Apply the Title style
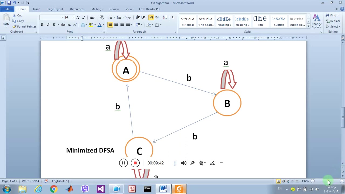 tap(261, 21)
